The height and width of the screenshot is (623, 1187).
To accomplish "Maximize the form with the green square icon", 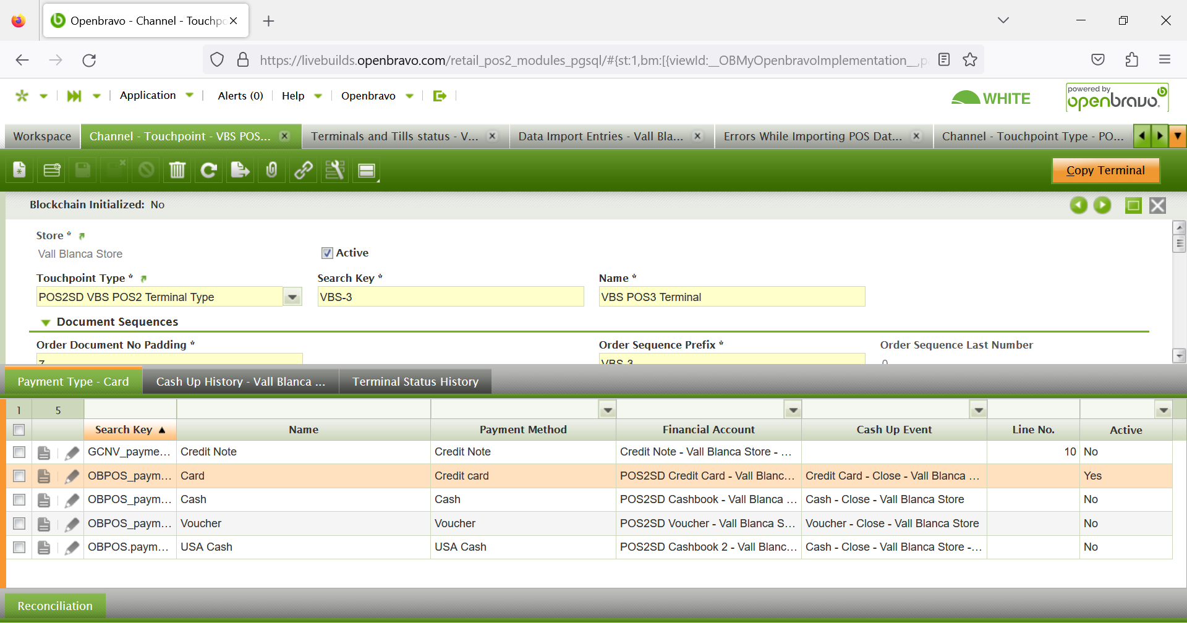I will pyautogui.click(x=1133, y=205).
